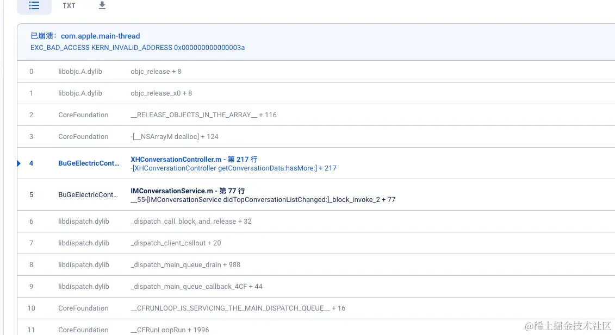This screenshot has width=615, height=335.
Task: Click libobjc.A.dylib in frame 0
Action: 80,71
